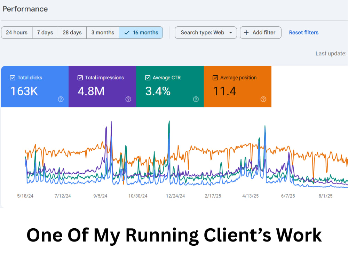
Task: Click the 9/5/24 axis date
Action: pos(100,196)
